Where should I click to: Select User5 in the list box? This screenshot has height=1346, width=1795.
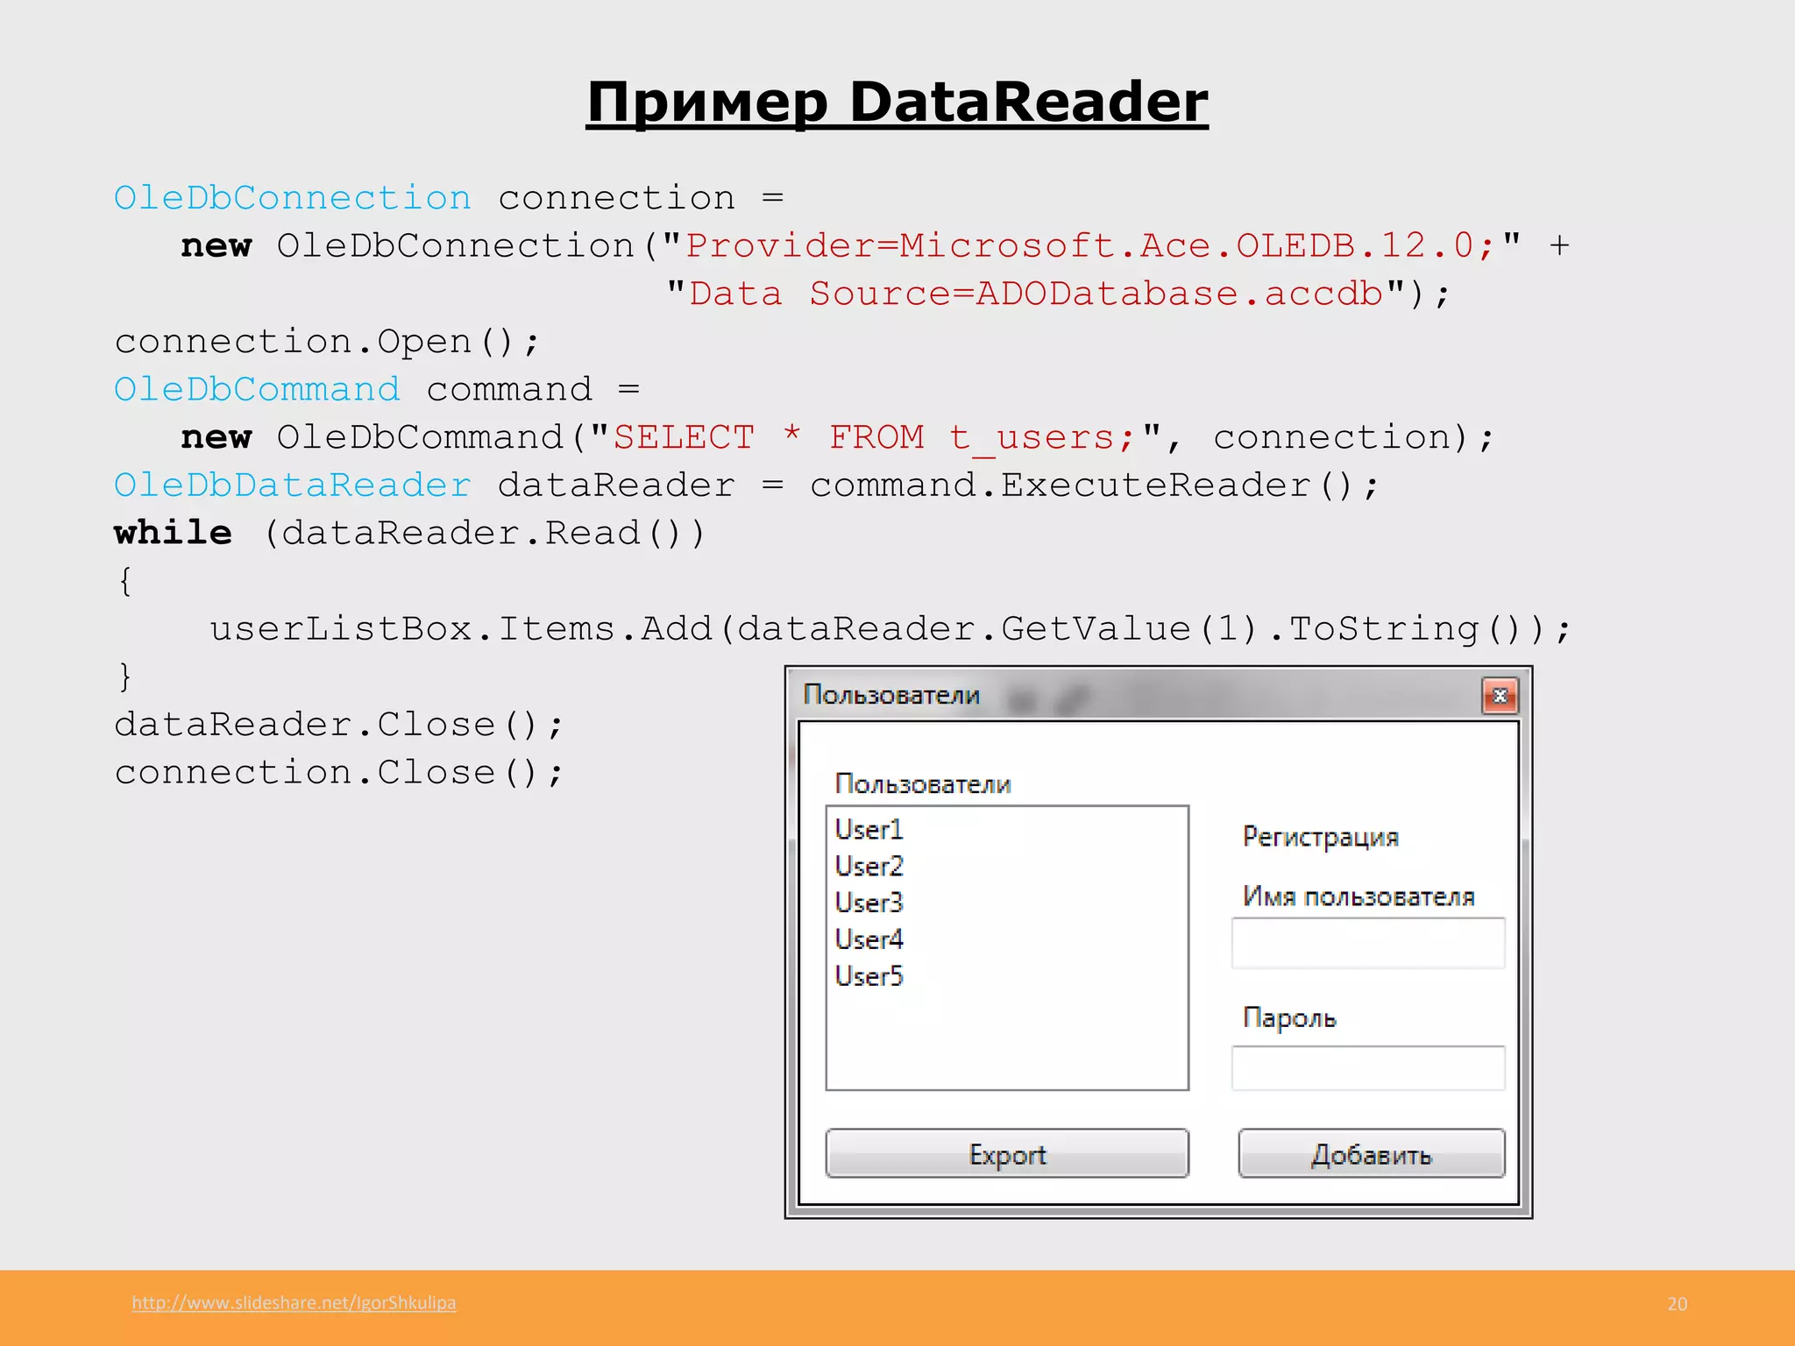tap(869, 976)
